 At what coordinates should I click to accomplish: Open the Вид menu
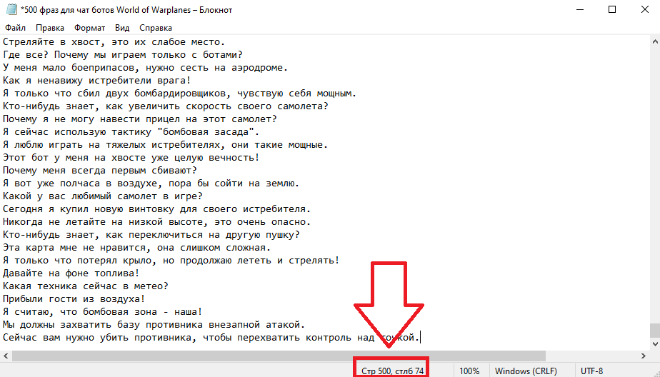122,28
